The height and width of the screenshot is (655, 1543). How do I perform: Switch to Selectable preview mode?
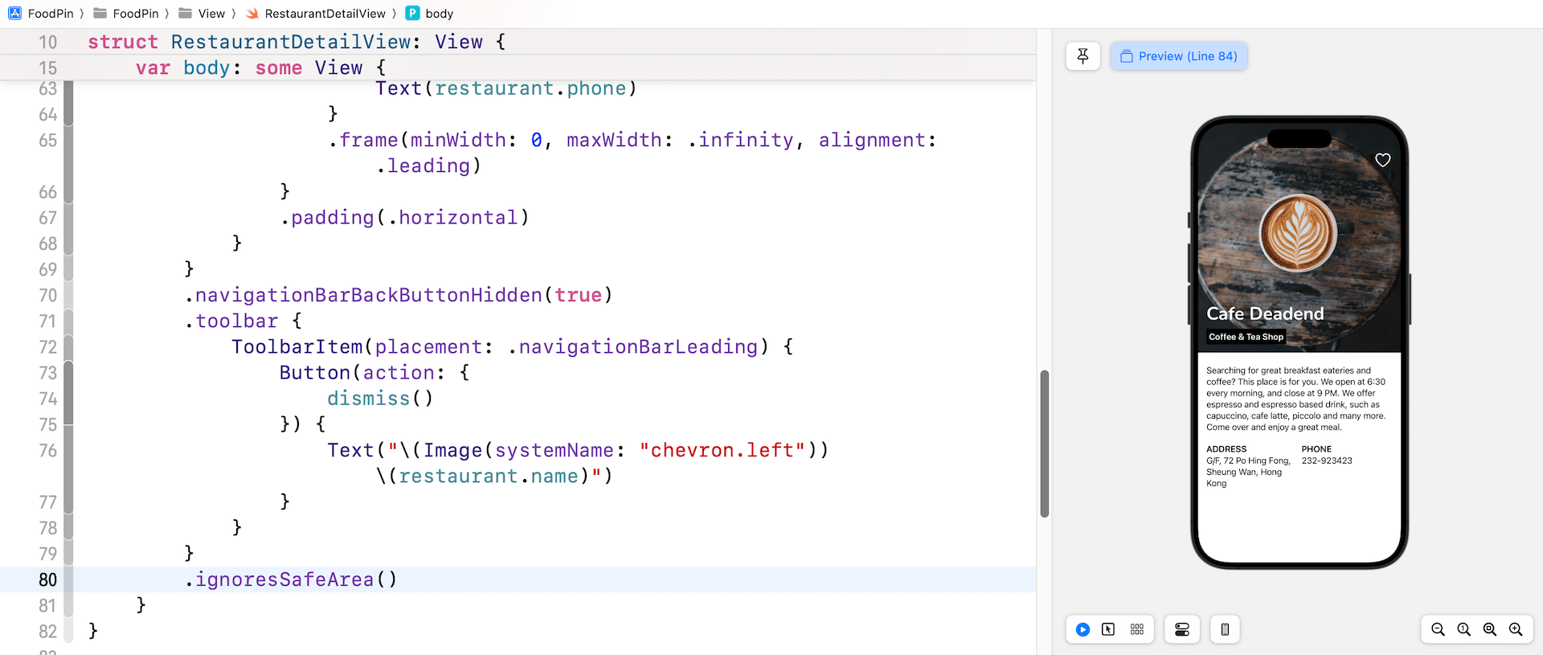(x=1108, y=629)
